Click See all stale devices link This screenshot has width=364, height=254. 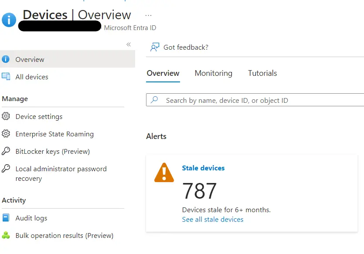213,220
